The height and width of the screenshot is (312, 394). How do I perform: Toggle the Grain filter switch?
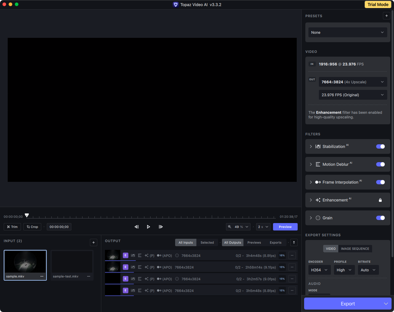380,218
